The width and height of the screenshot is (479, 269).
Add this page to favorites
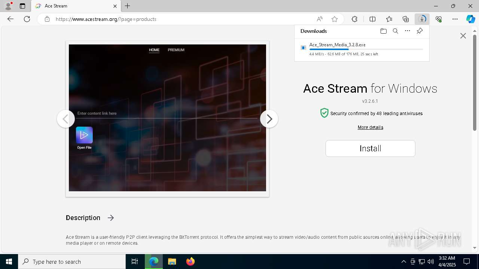[335, 19]
